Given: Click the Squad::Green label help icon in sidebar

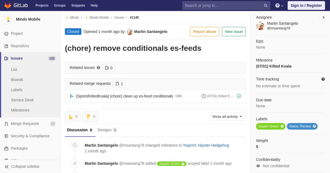Looking at the screenshot, I should pyautogui.click(x=282, y=126).
